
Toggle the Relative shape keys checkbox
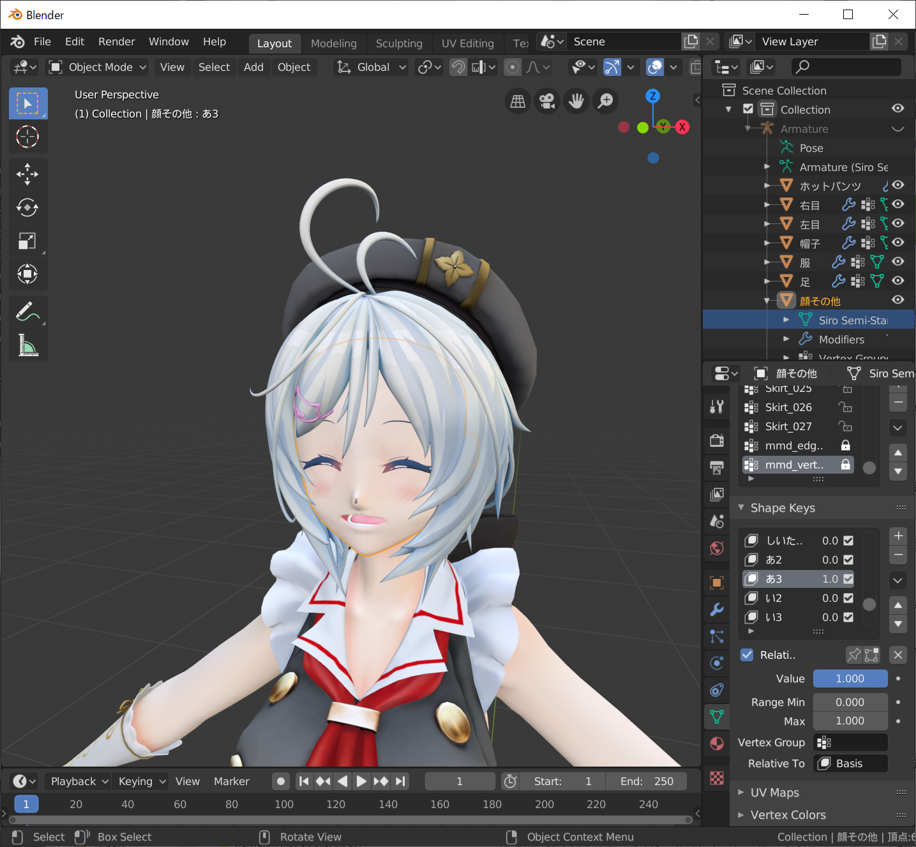click(x=747, y=655)
